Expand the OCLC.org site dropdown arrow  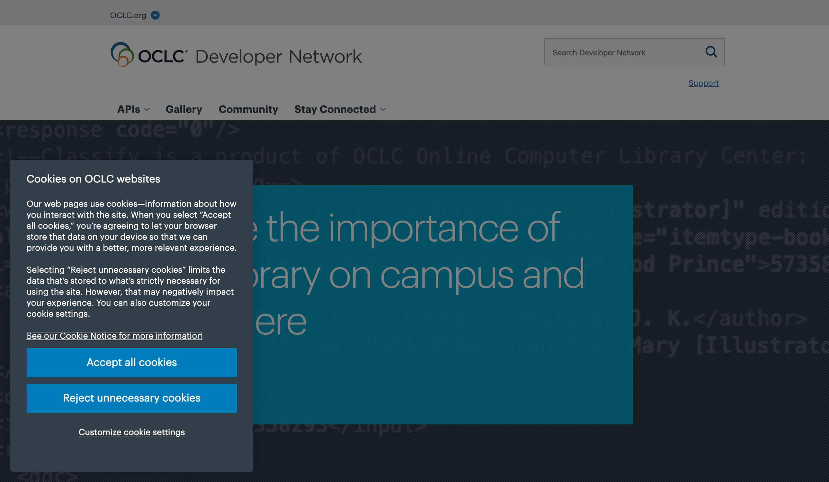(x=155, y=15)
